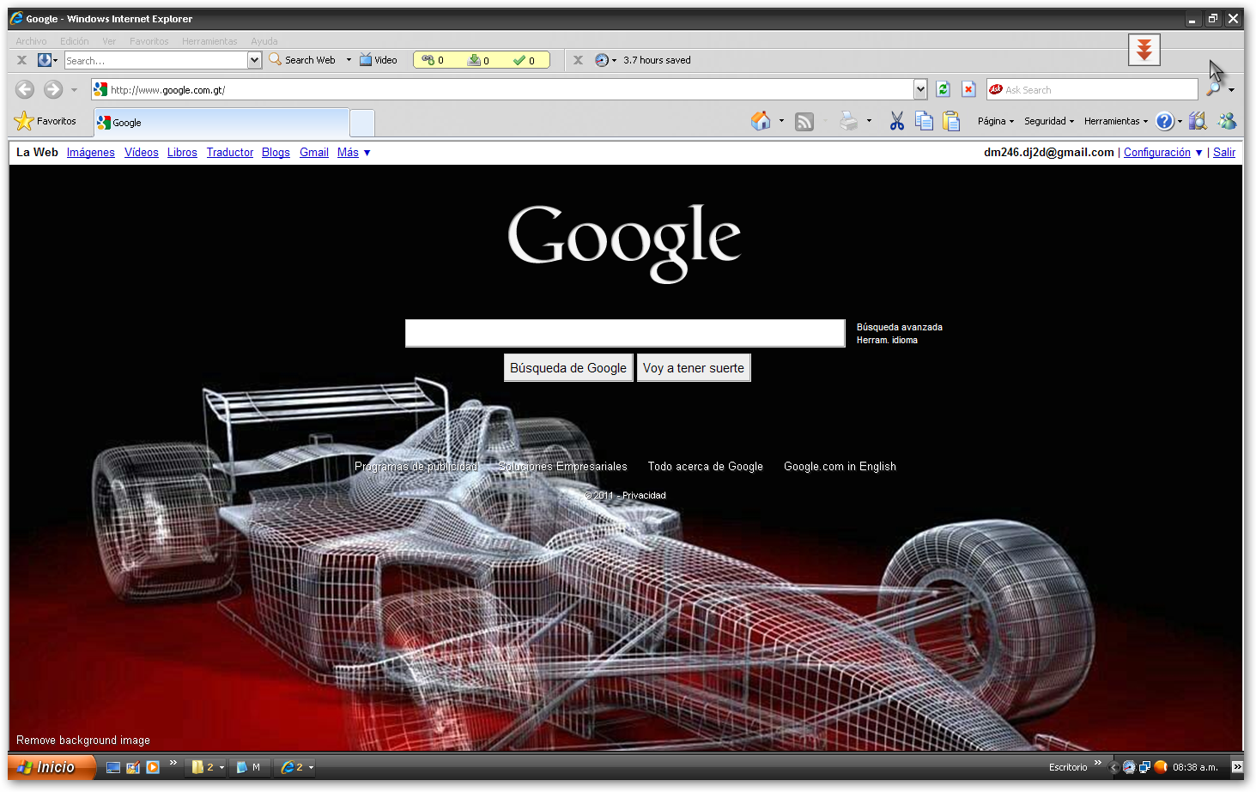Open the Herramientas command bar dropdown
1256x792 pixels.
point(1116,121)
